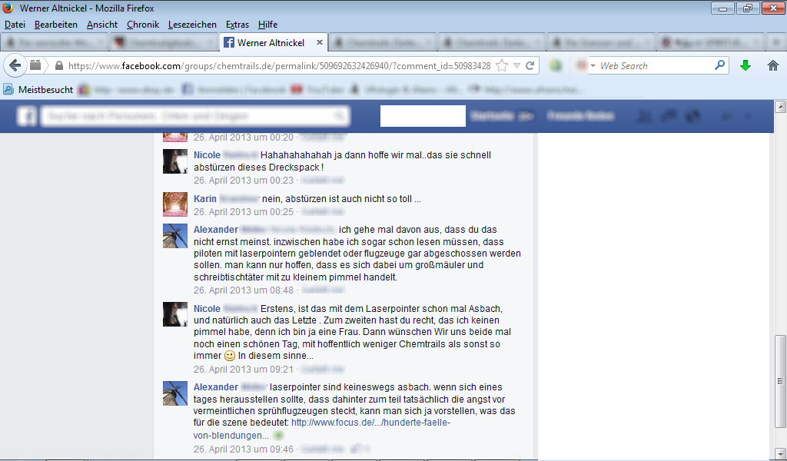Viewport: 787px width, 461px height.
Task: Open Nicole's name on the Asbach comment
Action: (207, 309)
